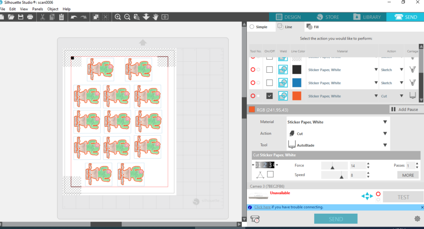Click the 'Click here' connection help link
Image resolution: width=424 pixels, height=229 pixels.
tap(263, 207)
